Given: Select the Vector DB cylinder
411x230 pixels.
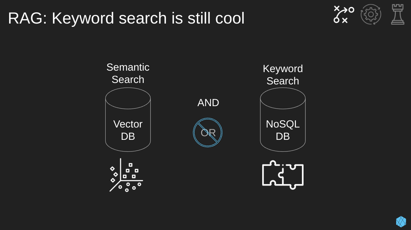Looking at the screenshot, I should 128,120.
